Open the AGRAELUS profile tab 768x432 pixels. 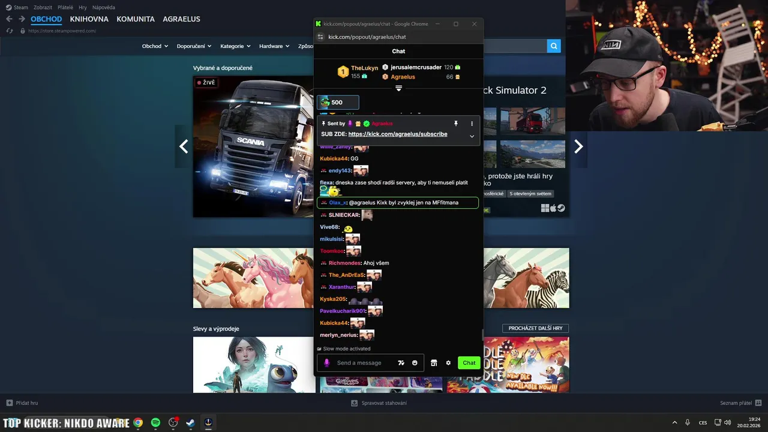click(181, 19)
